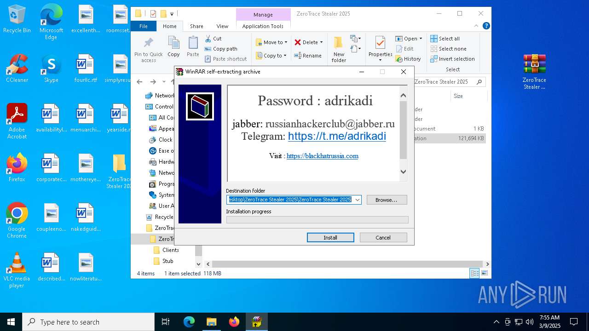
Task: Click Install in WinRAR self-extracting dialog
Action: 330,238
